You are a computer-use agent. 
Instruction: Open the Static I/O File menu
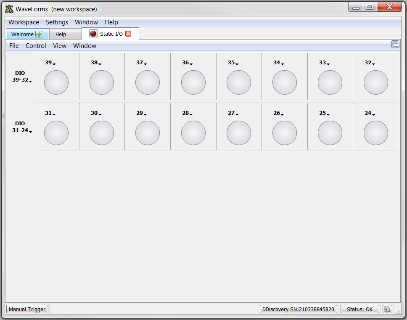(14, 46)
